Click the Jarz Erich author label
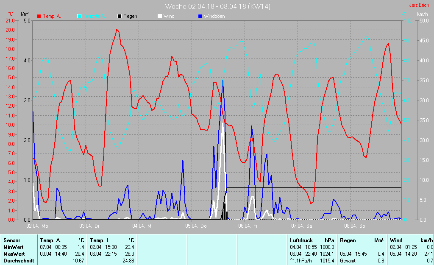The height and width of the screenshot is (265, 434). pyautogui.click(x=418, y=6)
